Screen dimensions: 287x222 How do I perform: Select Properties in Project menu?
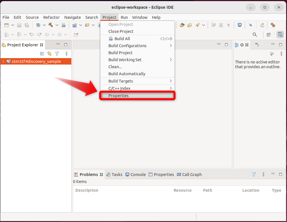[x=137, y=96]
